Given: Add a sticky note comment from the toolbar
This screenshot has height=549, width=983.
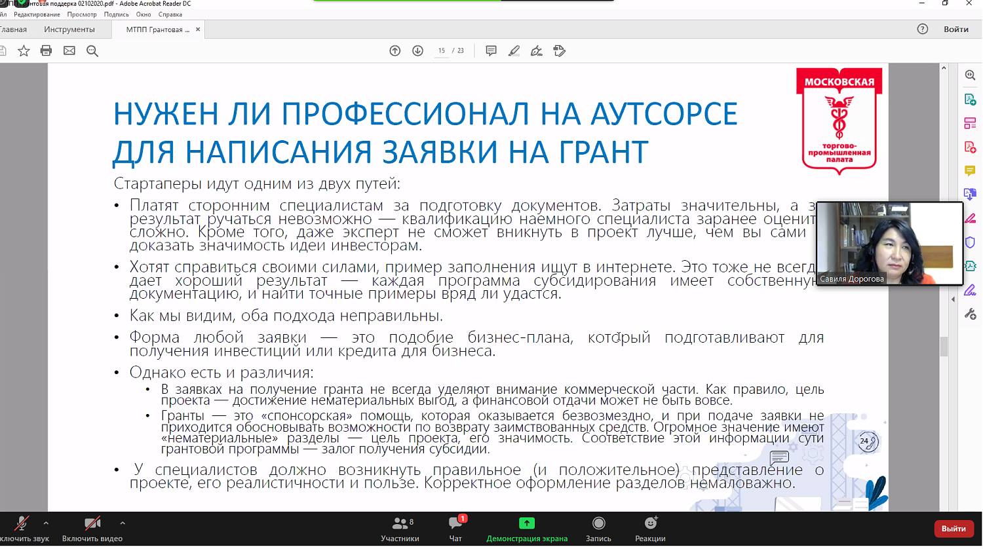Looking at the screenshot, I should tap(491, 50).
